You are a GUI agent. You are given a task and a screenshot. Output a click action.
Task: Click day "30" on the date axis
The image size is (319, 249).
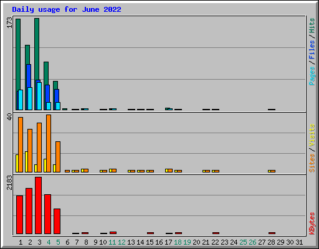click(x=290, y=242)
